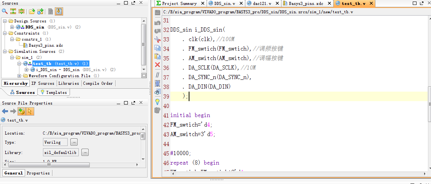The width and height of the screenshot is (431, 184).
Task: Toggle the highlighted cursor-select icon in properties
Action: pyautogui.click(x=30, y=111)
